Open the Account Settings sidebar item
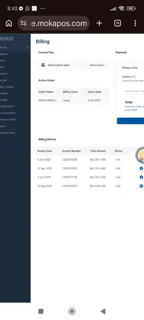 [x=7, y=133]
